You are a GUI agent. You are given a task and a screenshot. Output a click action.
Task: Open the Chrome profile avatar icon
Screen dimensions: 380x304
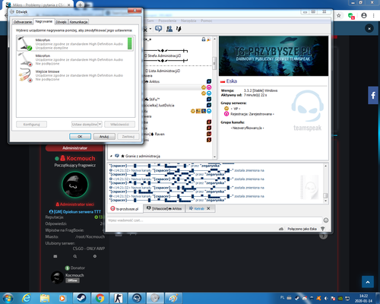(x=364, y=16)
